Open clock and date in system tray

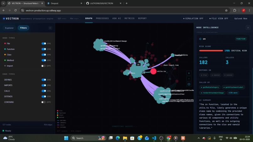point(245,138)
